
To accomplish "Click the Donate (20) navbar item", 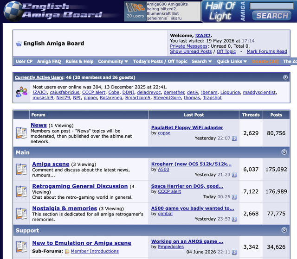I will (265, 62).
